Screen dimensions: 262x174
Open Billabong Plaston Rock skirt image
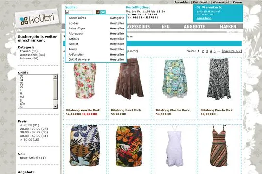coord(174,79)
